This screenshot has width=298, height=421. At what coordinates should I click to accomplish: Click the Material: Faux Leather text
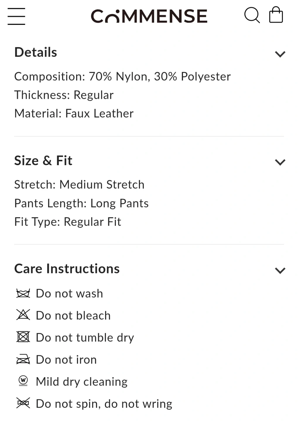74,113
